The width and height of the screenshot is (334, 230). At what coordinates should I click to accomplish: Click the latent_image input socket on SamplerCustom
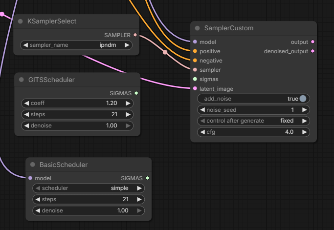click(x=195, y=88)
